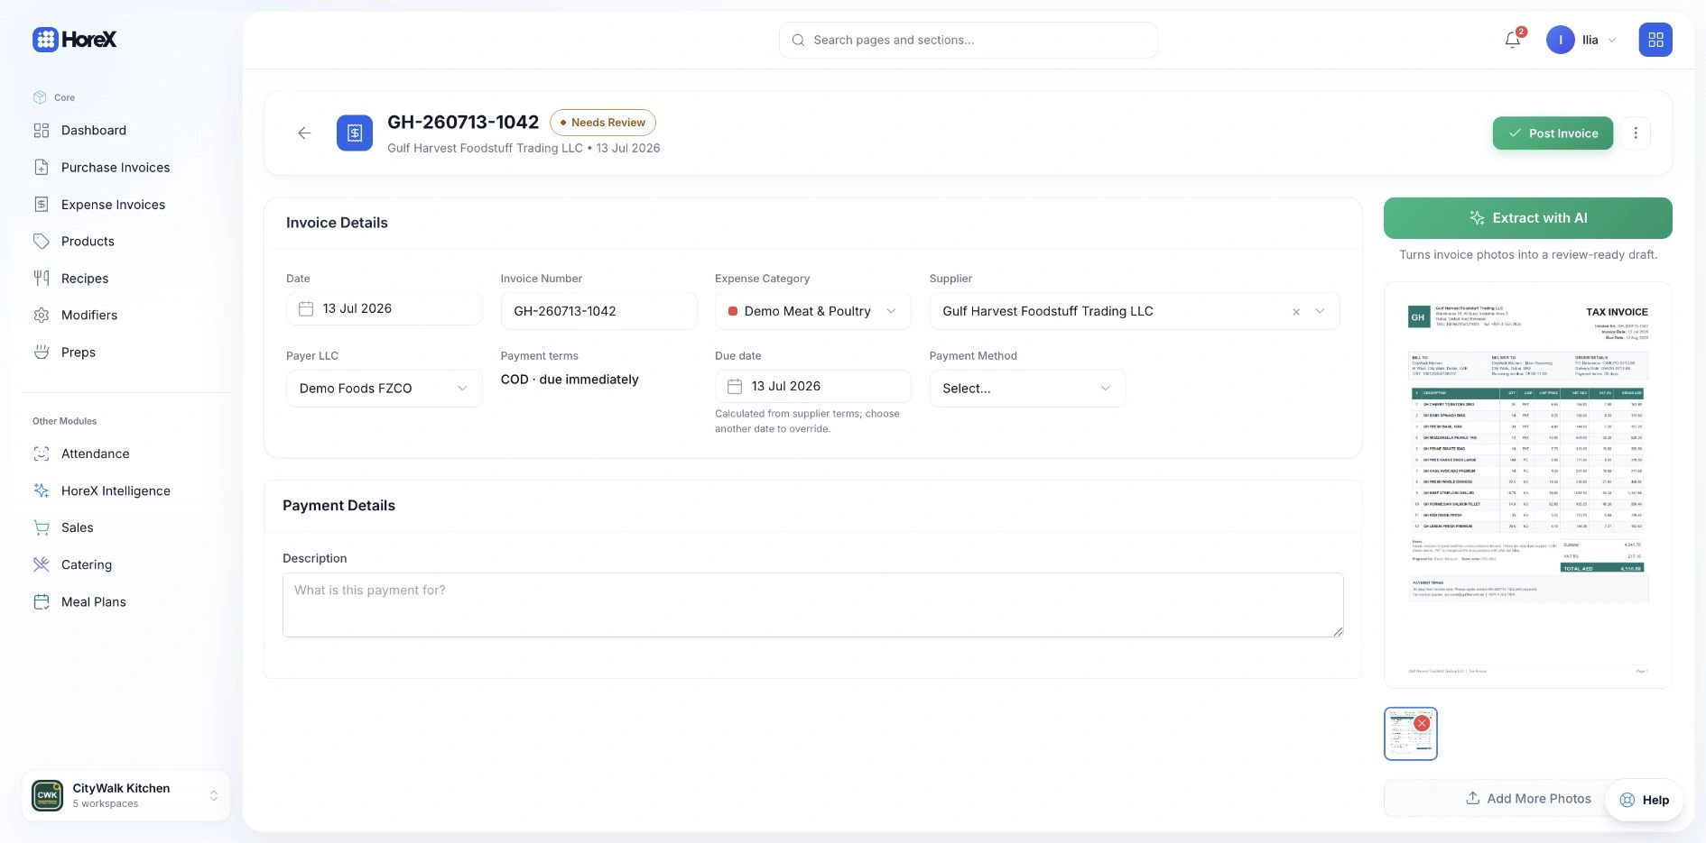Open Purchase Invoices in sidebar
The image size is (1706, 843).
[116, 168]
